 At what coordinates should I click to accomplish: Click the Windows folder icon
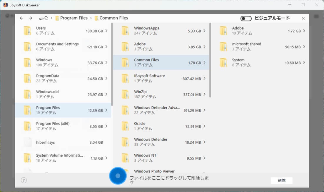coord(27,62)
